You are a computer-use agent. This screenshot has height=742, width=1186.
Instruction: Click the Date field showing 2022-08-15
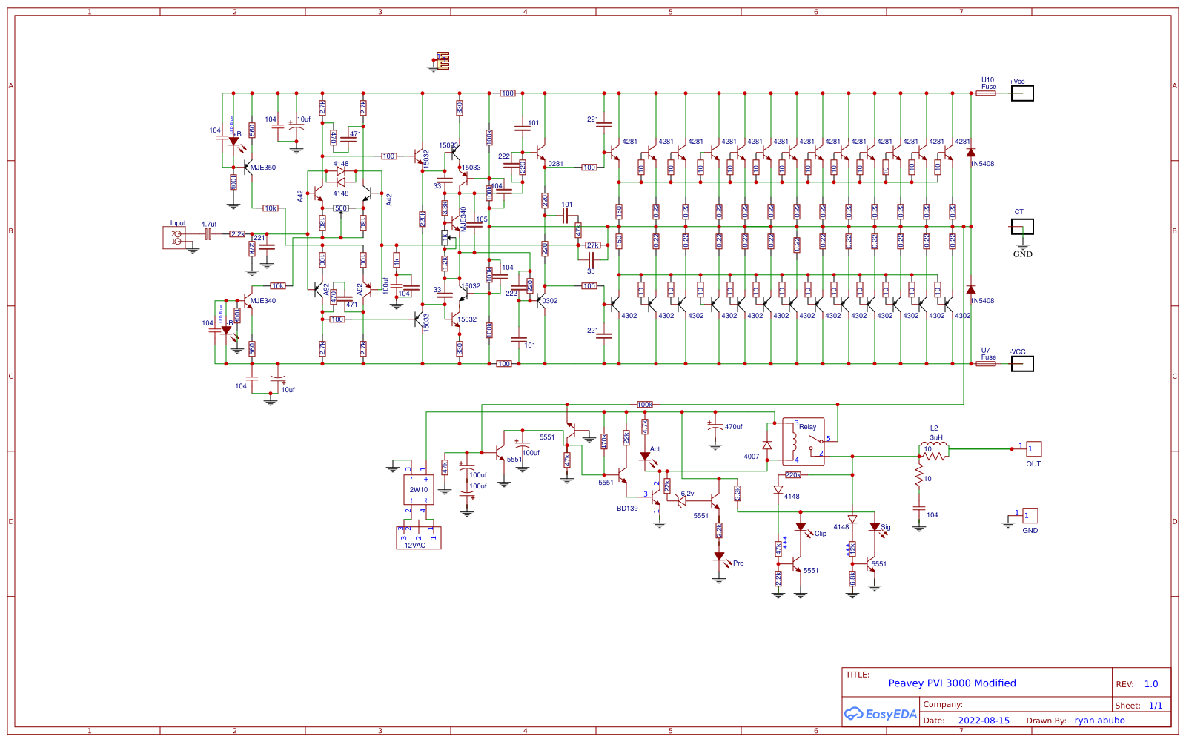click(x=984, y=721)
